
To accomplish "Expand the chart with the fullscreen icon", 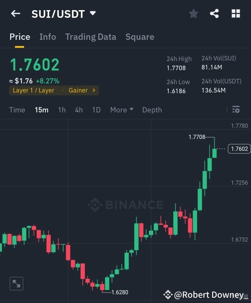I will click(x=16, y=283).
